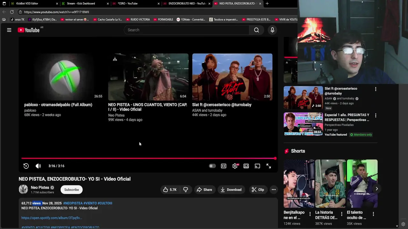The height and width of the screenshot is (229, 408).
Task: Open enzo TK TikTok bookmark
Action: pos(18,19)
